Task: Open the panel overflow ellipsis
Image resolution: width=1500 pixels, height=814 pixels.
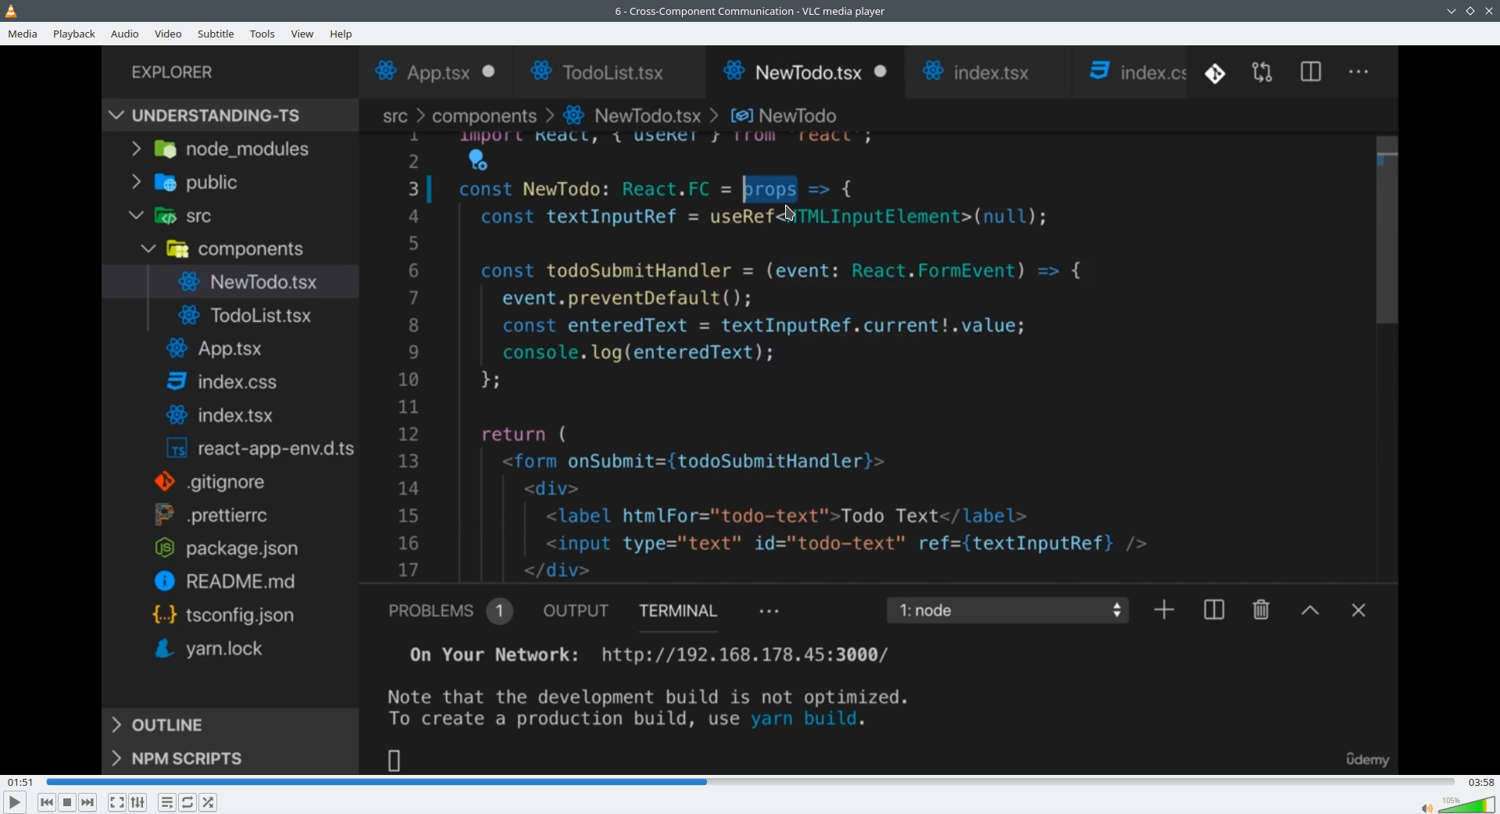Action: point(770,612)
